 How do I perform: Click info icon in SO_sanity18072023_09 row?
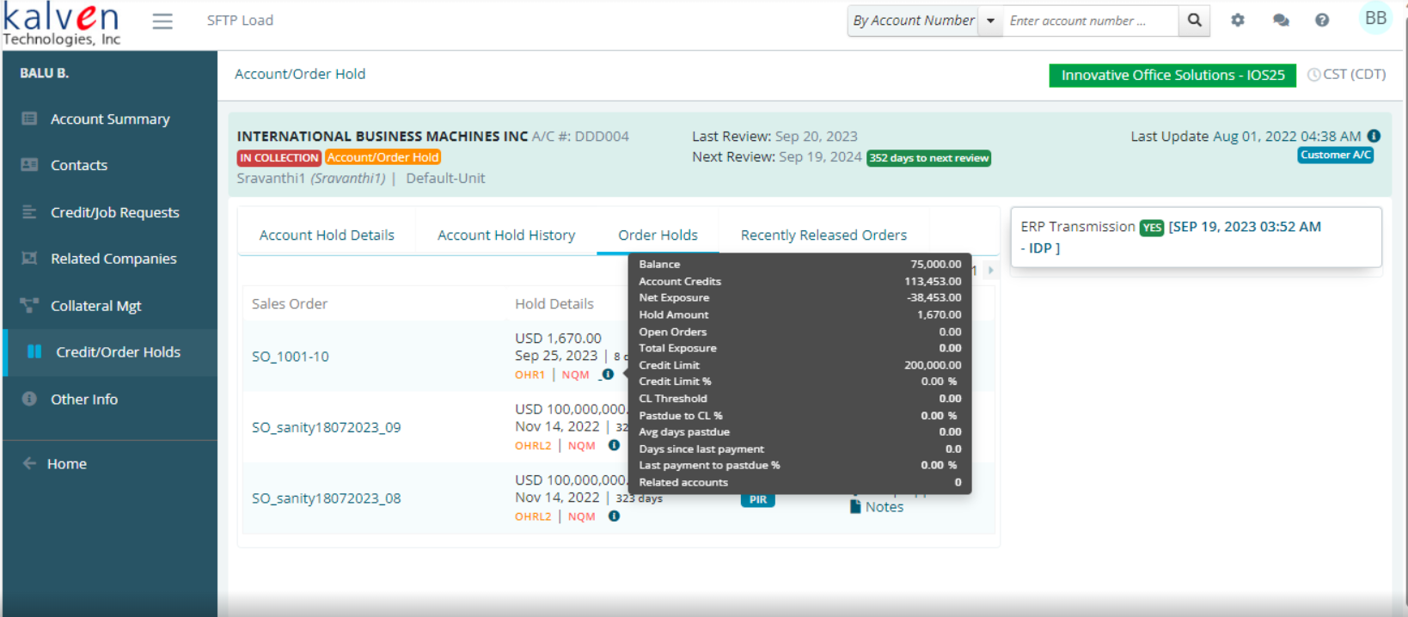pos(614,445)
